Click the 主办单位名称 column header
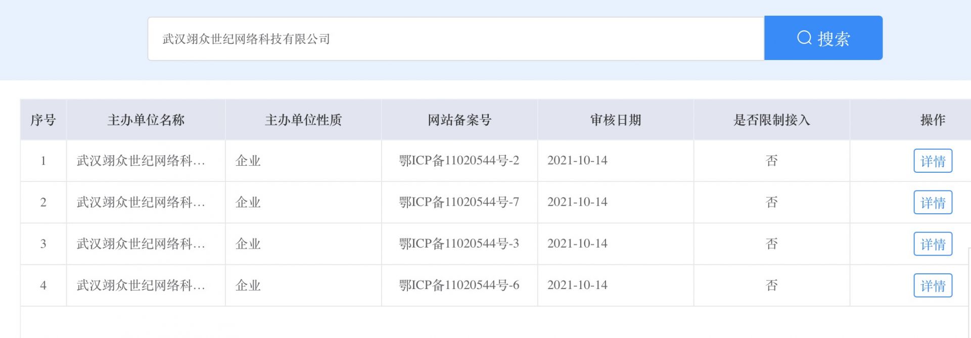Image resolution: width=971 pixels, height=338 pixels. [x=146, y=120]
